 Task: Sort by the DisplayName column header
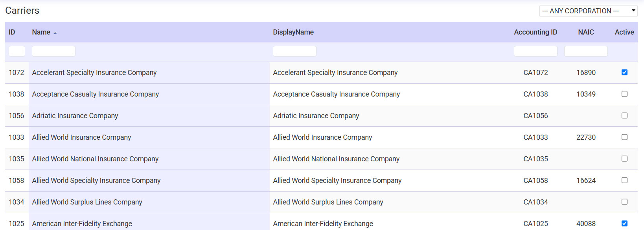point(293,32)
